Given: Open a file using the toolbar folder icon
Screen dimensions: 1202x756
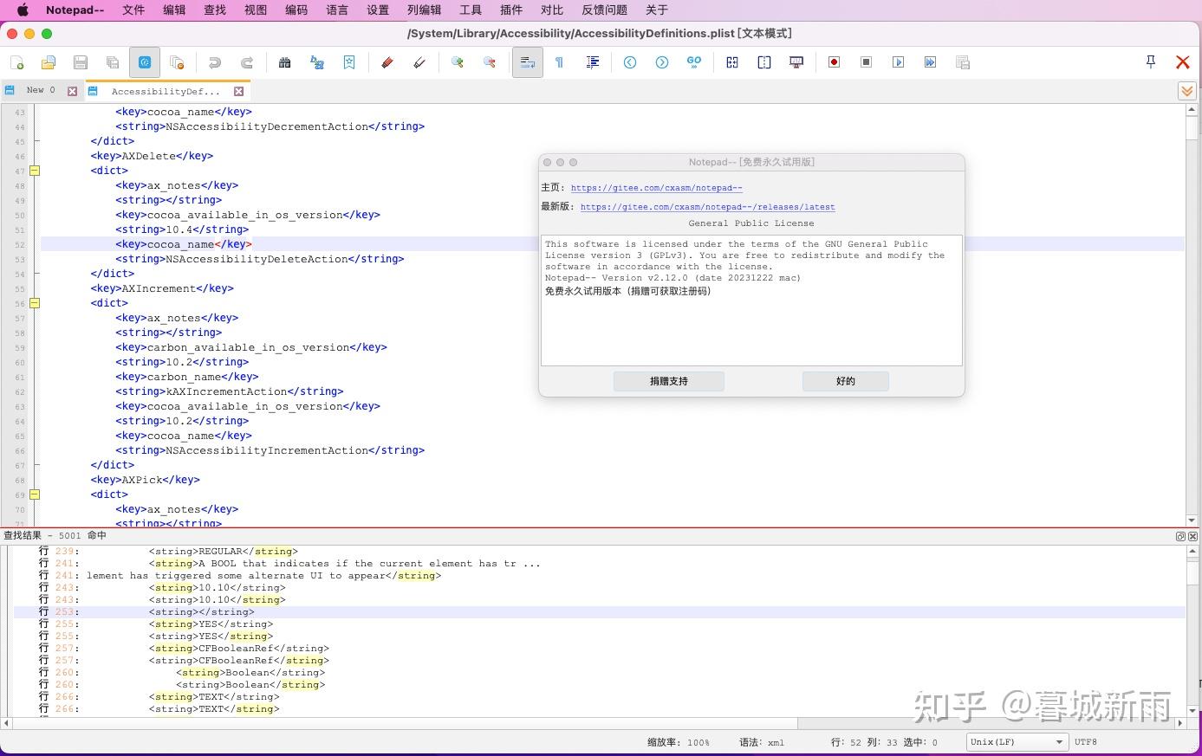Looking at the screenshot, I should [48, 61].
